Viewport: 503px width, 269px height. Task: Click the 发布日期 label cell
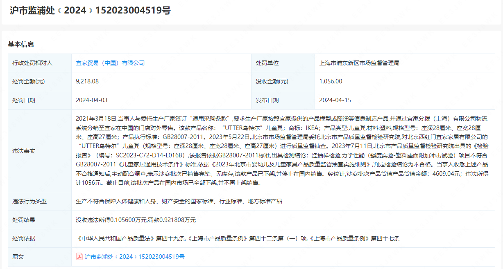click(x=283, y=100)
